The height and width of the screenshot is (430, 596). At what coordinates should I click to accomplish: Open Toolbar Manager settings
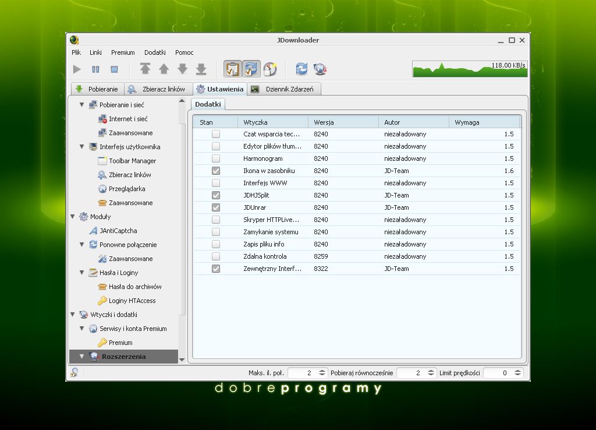pyautogui.click(x=127, y=161)
